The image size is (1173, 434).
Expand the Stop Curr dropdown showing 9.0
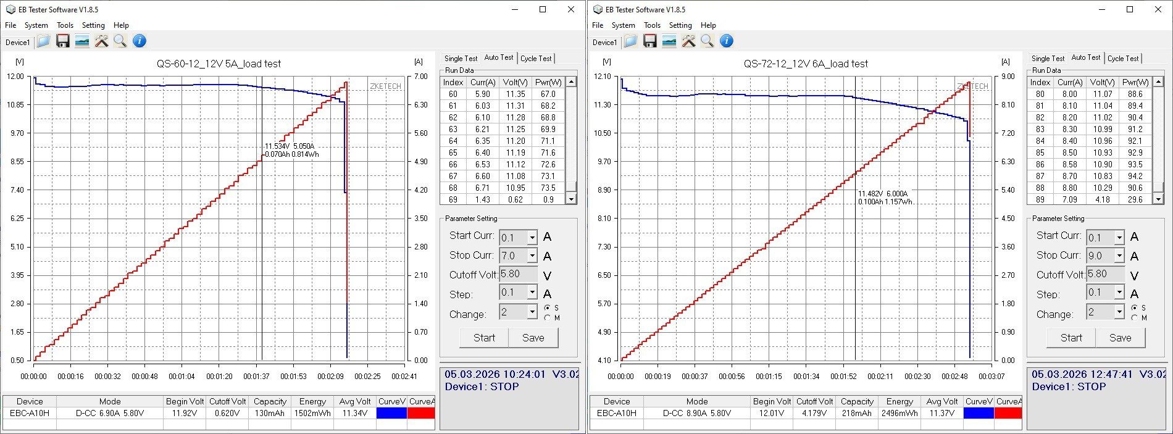click(x=1119, y=256)
